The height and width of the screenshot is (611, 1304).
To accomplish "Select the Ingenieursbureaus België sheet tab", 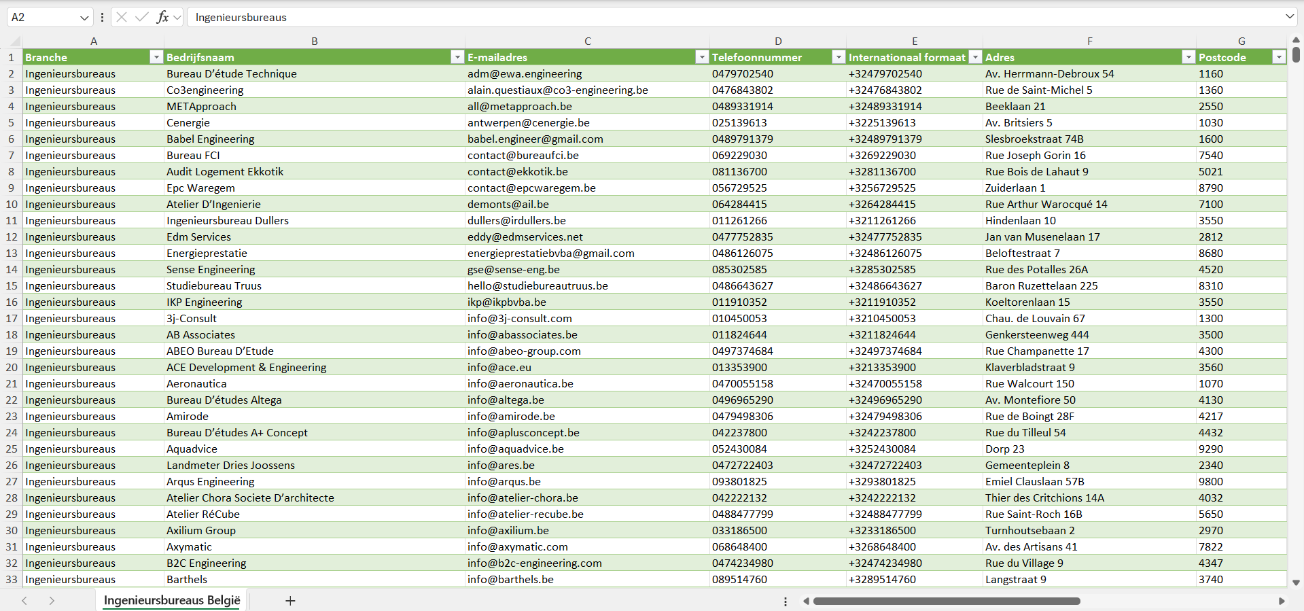I will point(172,601).
